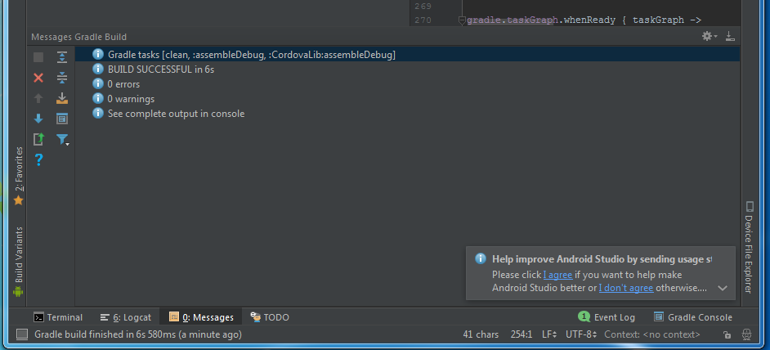The width and height of the screenshot is (770, 350).
Task: Expand the usage statistics notification chevron
Action: click(x=723, y=288)
